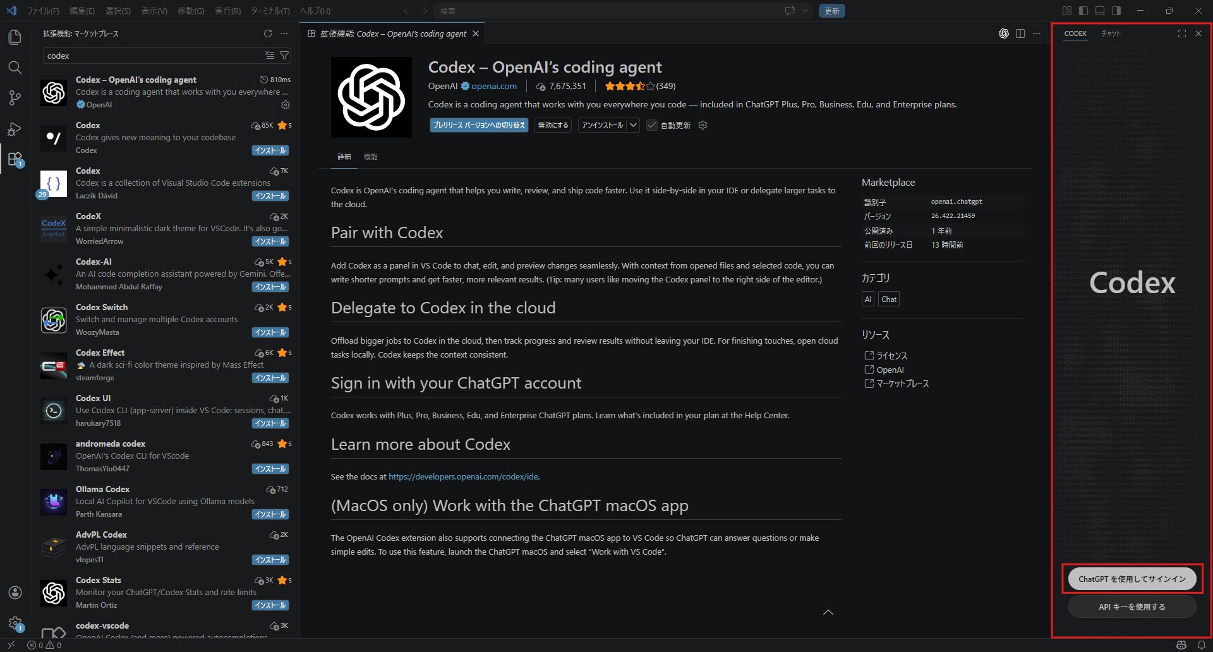Toggle the bottom panel layout button
Screen dimensions: 1213x652
(1100, 11)
